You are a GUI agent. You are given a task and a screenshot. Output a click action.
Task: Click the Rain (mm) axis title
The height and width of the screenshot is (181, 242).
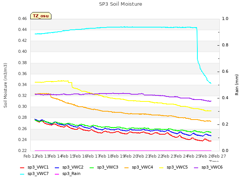tap(237, 85)
